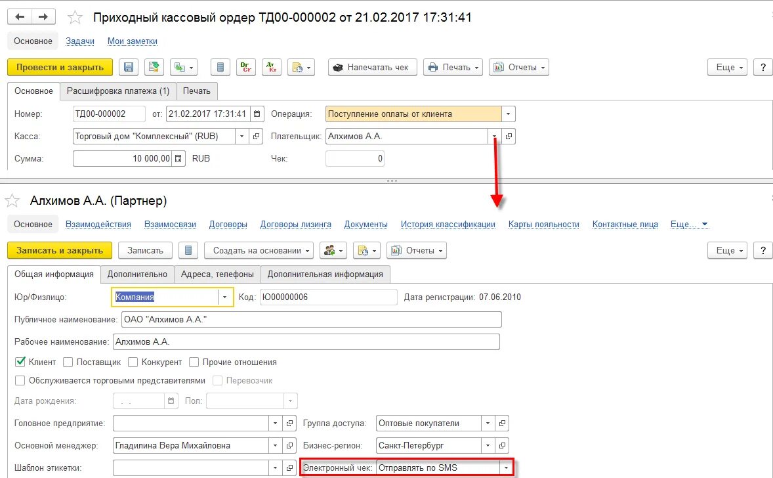Open partner's Еще... navigation links menu
773x478 pixels.
coord(689,225)
